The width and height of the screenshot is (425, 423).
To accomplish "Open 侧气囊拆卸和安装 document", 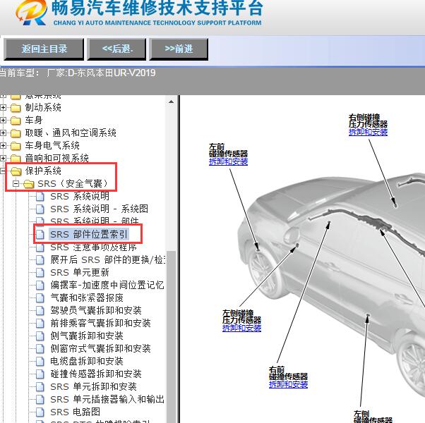I will 87,336.
